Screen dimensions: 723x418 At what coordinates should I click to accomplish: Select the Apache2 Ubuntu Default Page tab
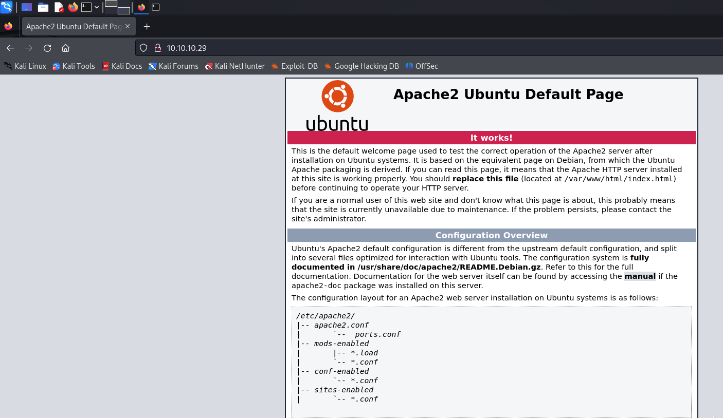click(x=73, y=27)
